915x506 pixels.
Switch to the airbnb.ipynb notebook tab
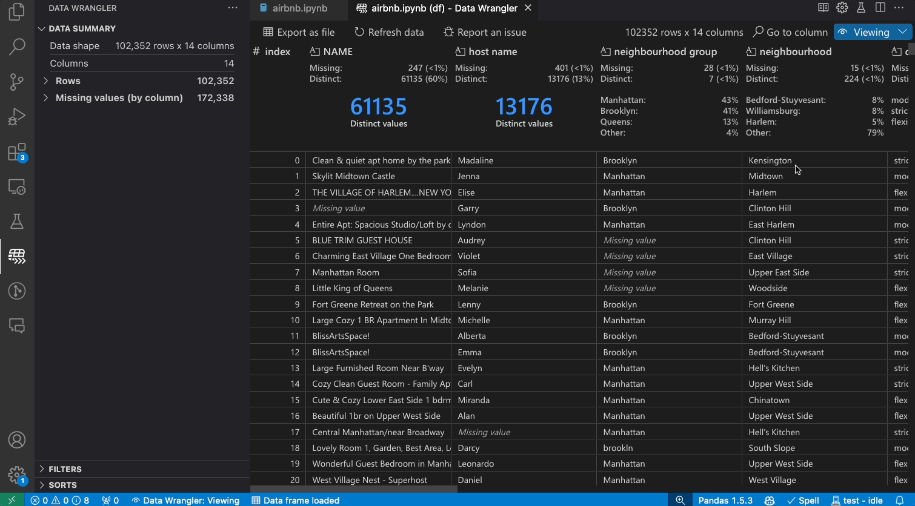coord(293,8)
